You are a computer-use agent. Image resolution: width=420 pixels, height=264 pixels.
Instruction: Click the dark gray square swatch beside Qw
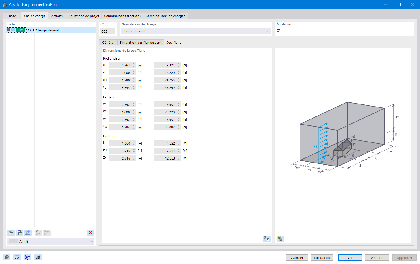pos(9,30)
